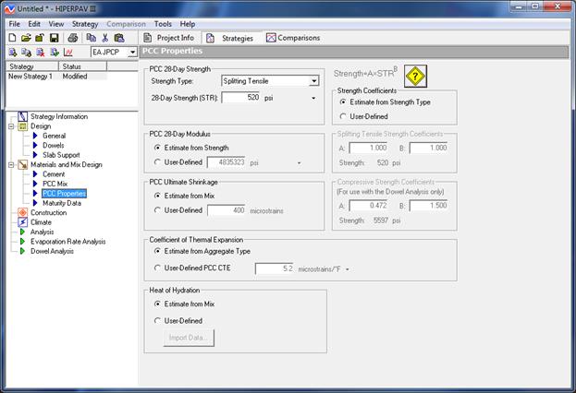Switch to the Strategies tab
This screenshot has height=393, width=576.
coord(230,38)
